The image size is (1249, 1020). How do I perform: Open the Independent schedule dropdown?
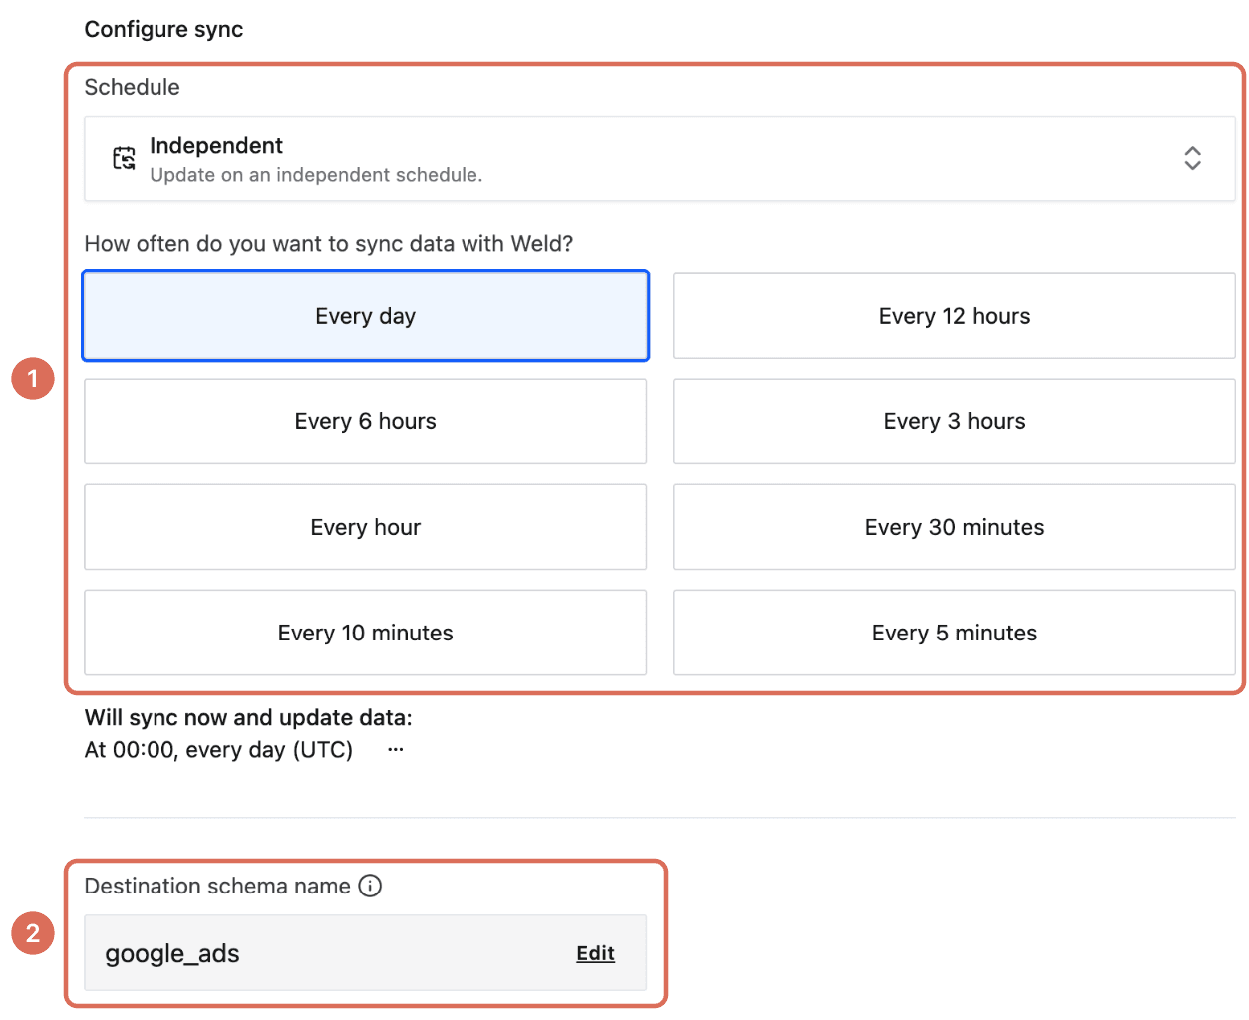tap(660, 159)
